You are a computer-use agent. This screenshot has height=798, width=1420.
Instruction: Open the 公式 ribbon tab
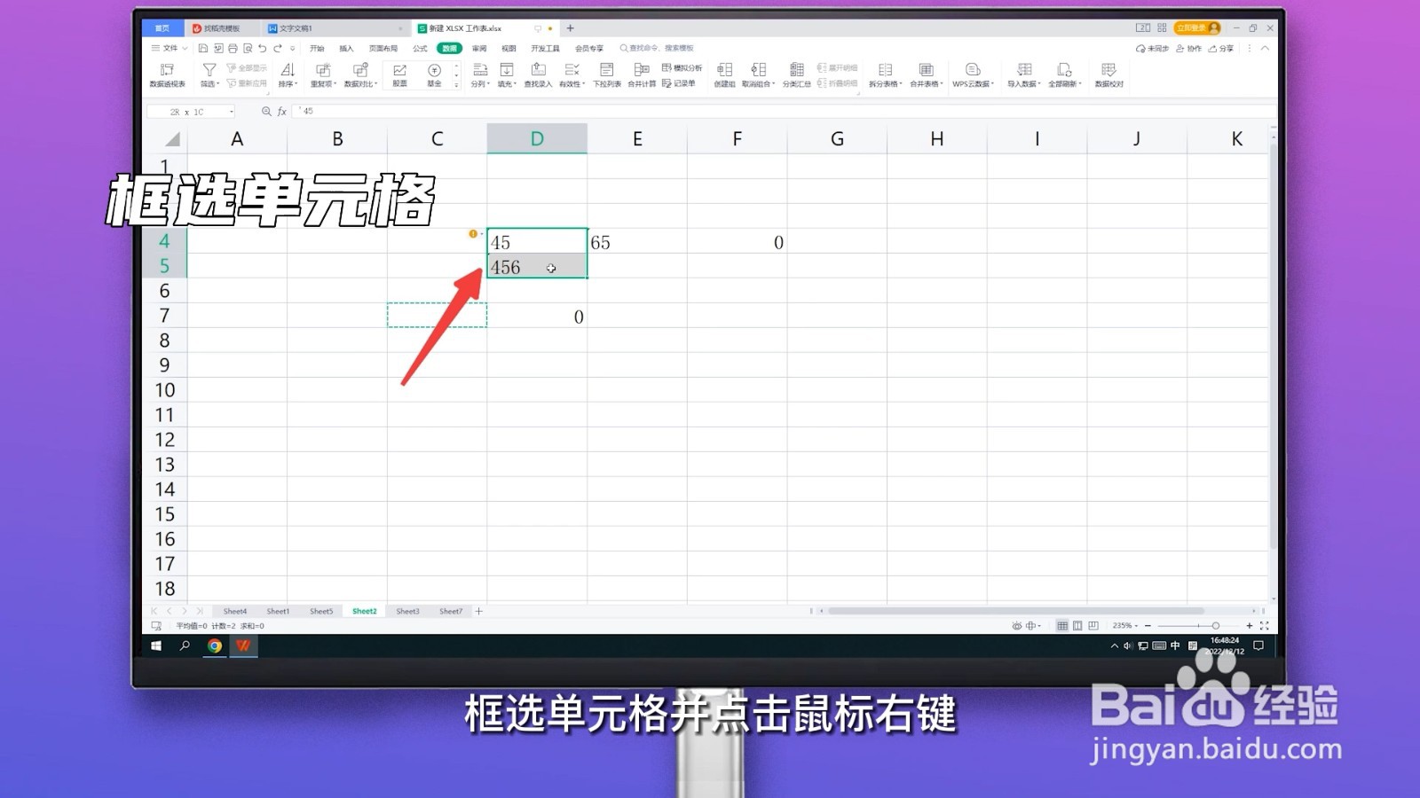pos(420,48)
